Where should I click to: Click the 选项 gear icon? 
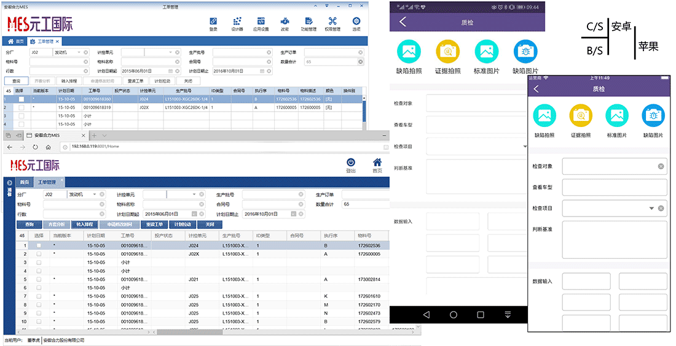coord(356,22)
